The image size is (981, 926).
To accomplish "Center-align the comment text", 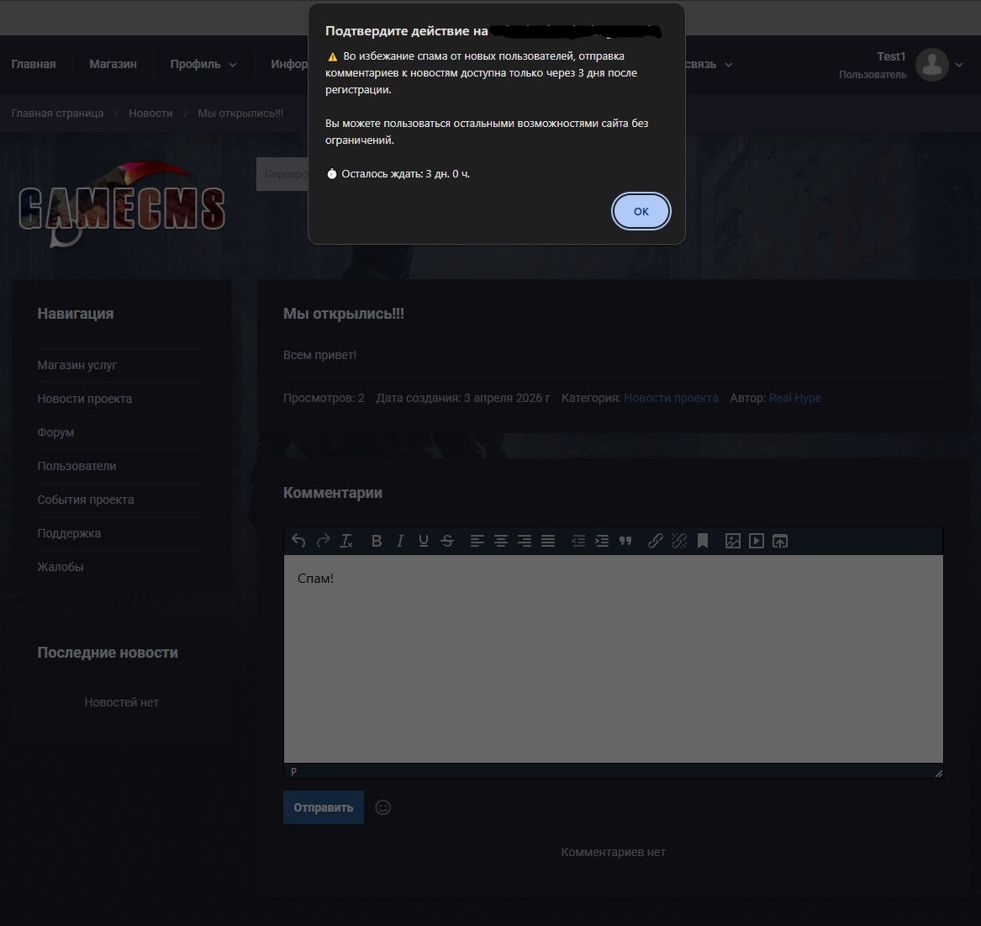I will tap(501, 541).
